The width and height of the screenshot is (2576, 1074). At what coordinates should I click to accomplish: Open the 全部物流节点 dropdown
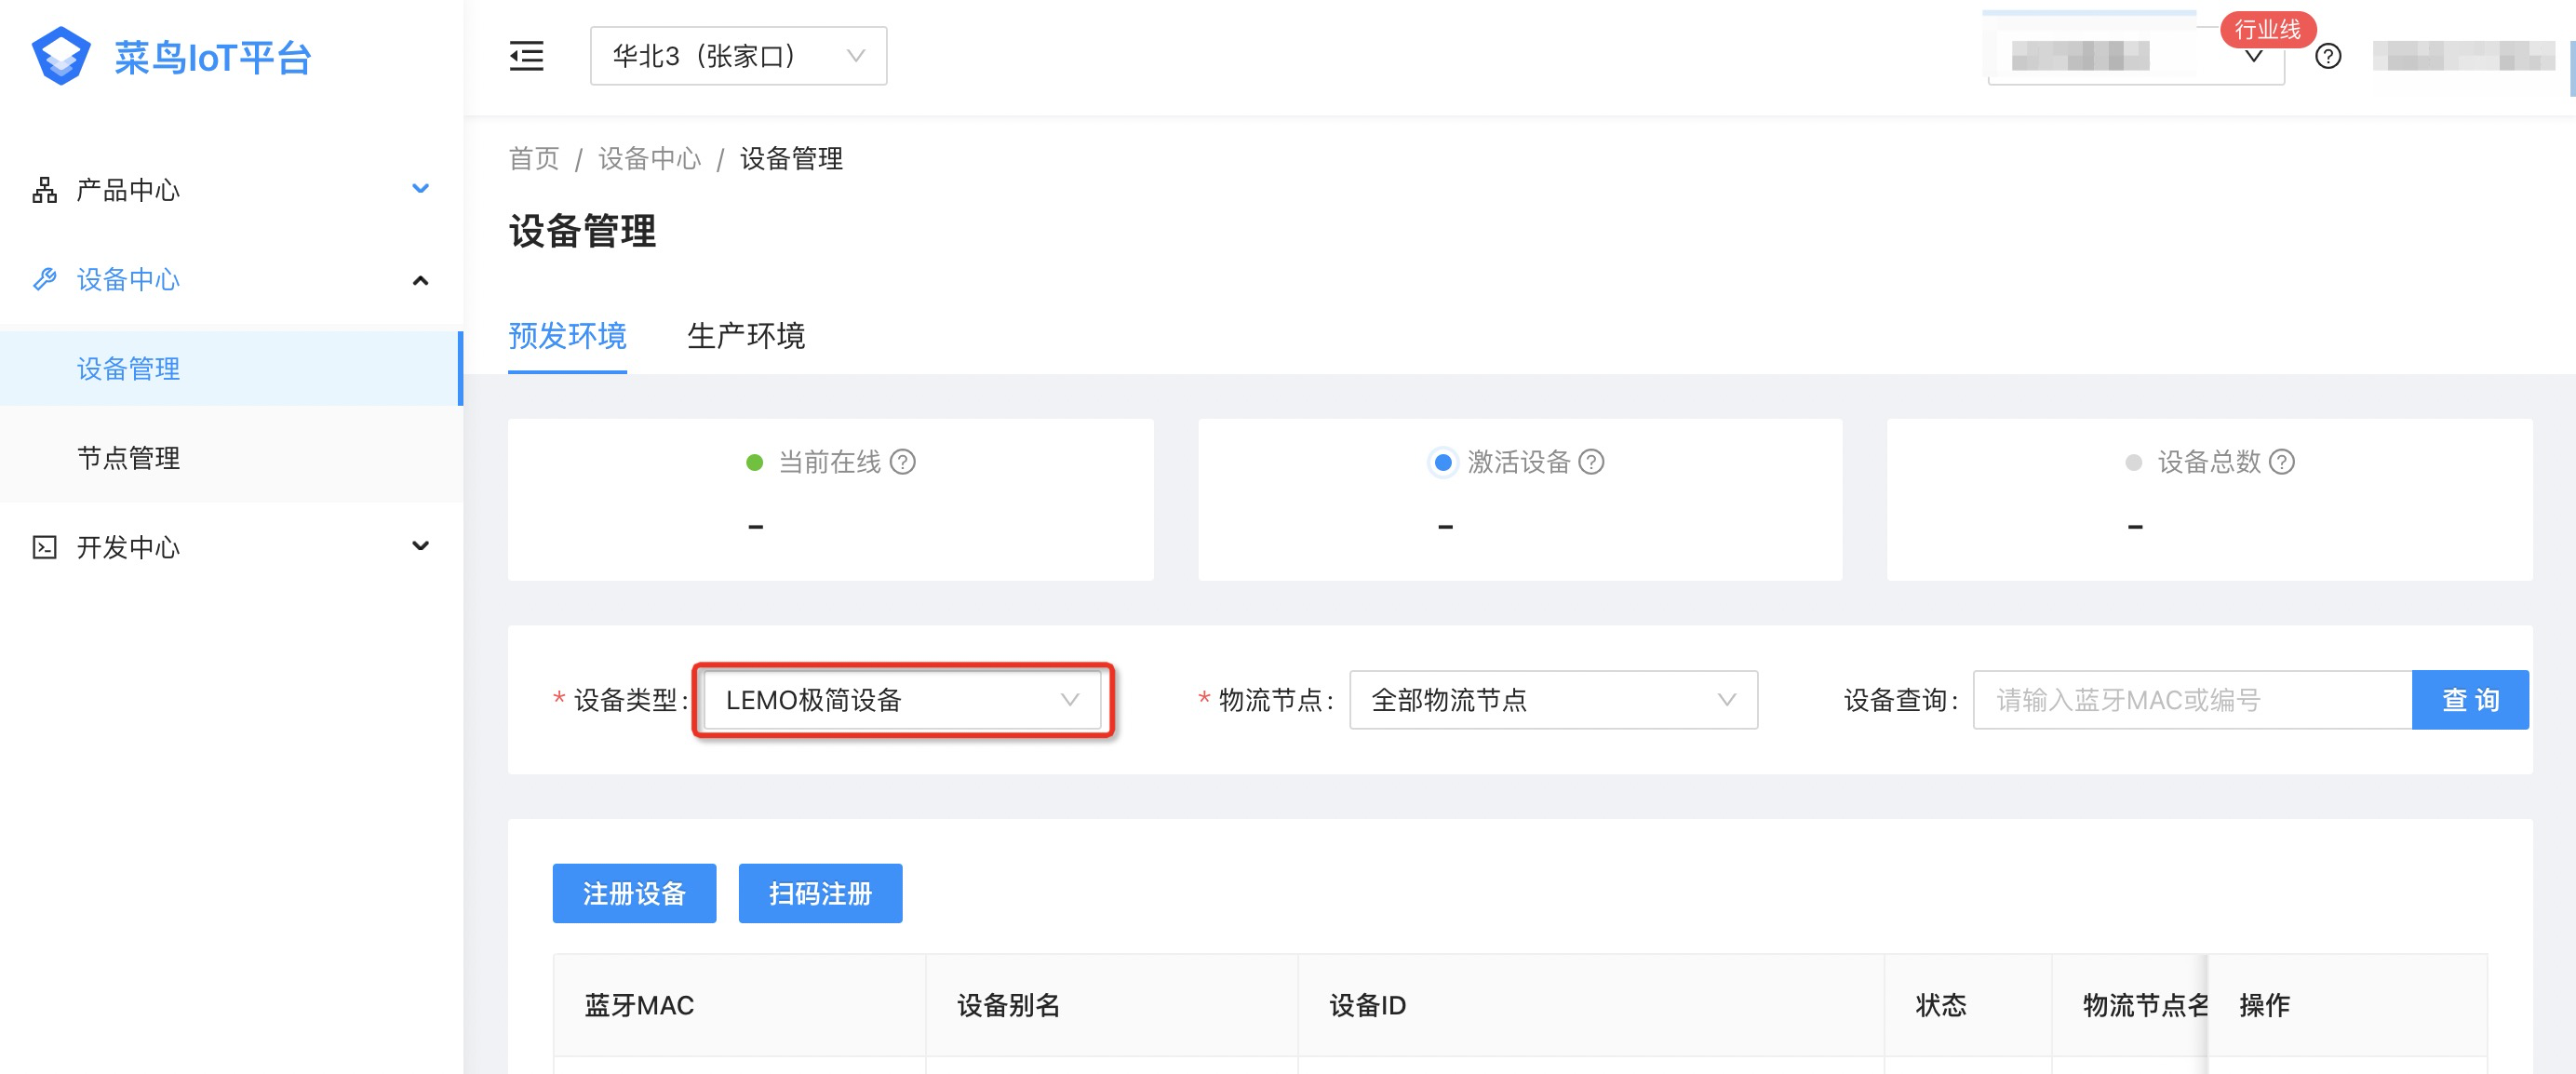[x=1552, y=700]
